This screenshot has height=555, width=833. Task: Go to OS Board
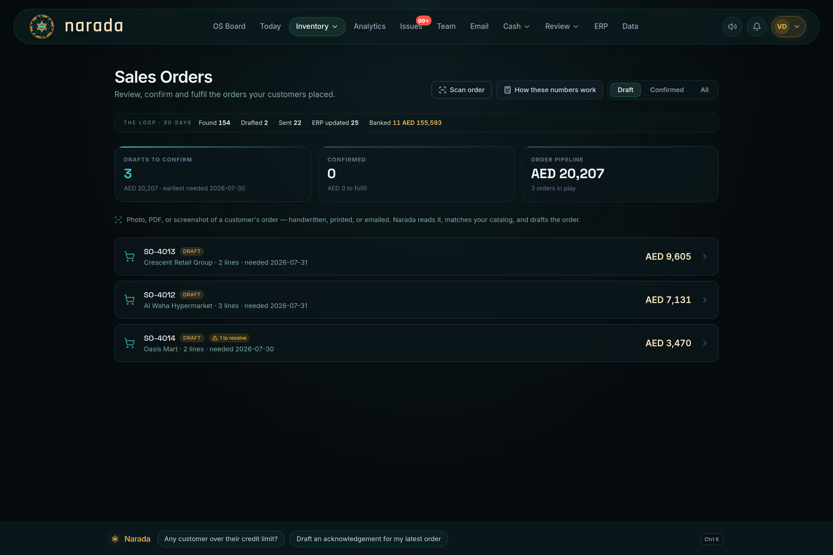[229, 27]
